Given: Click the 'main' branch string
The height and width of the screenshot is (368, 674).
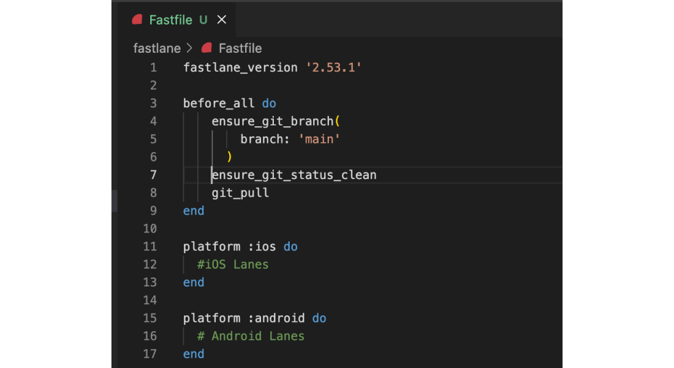Looking at the screenshot, I should point(319,139).
